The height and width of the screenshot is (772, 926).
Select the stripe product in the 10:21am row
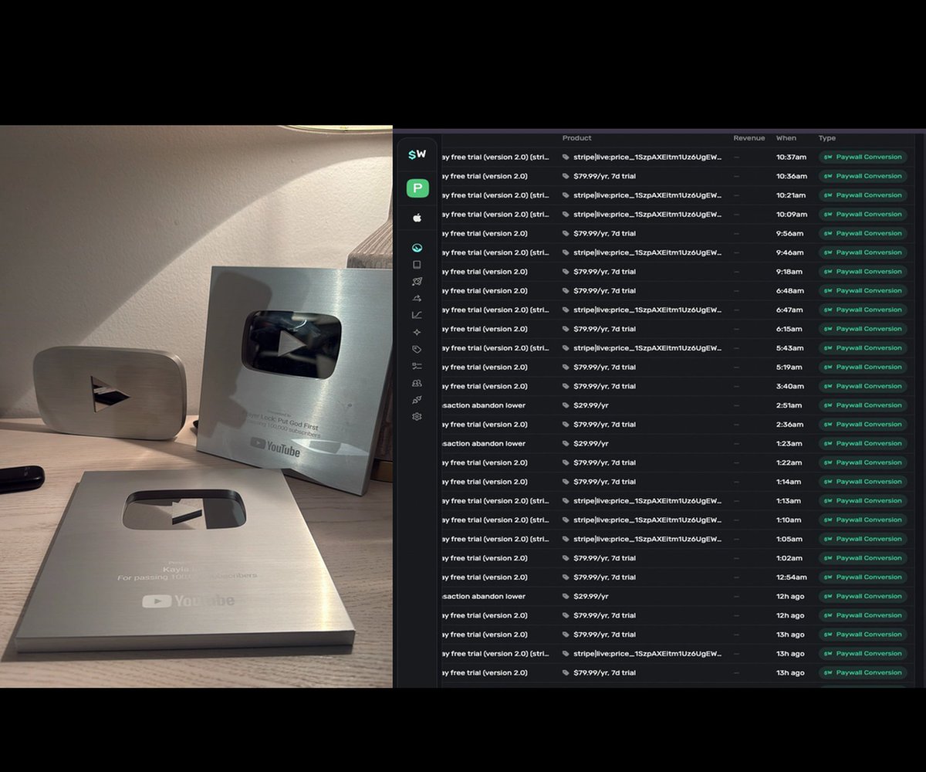coord(647,195)
